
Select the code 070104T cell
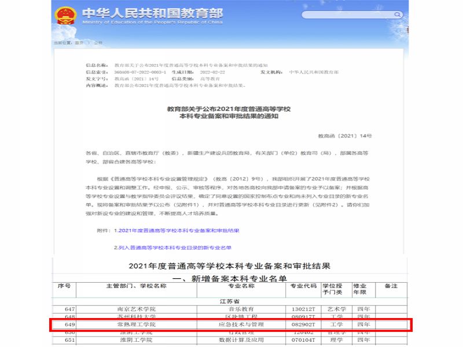pos(303,340)
